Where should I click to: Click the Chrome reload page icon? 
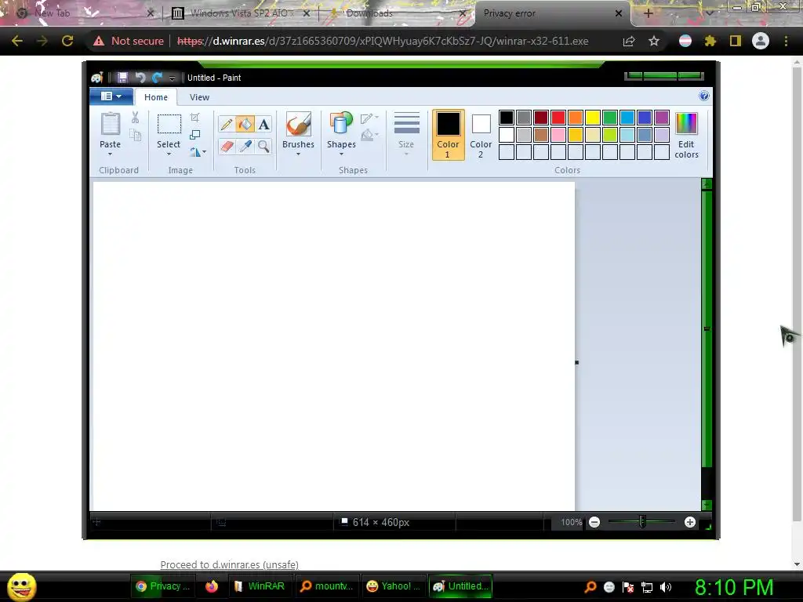click(x=67, y=41)
